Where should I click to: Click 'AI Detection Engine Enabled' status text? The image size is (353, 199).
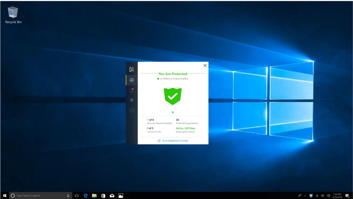[x=174, y=79]
